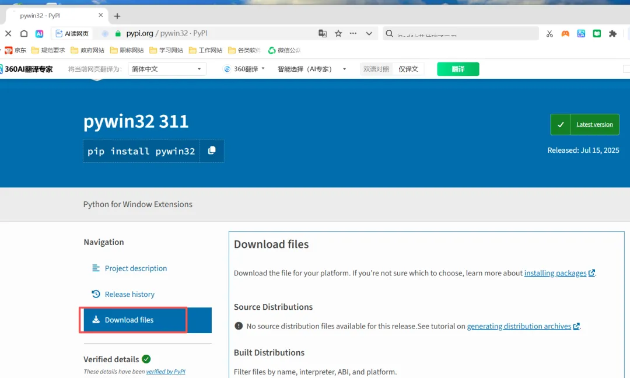Image resolution: width=630 pixels, height=378 pixels.
Task: Click the pywin32 311 page heading
Action: [x=136, y=121]
